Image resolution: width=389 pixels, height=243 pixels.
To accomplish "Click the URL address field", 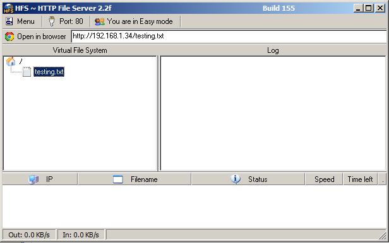I will tap(229, 36).
